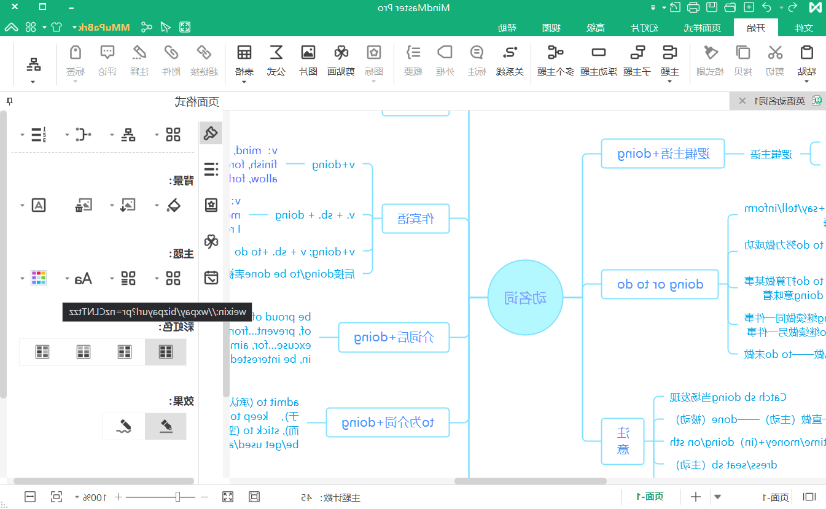Open the theme color palette dropdown
This screenshot has width=826, height=509.
[23, 279]
